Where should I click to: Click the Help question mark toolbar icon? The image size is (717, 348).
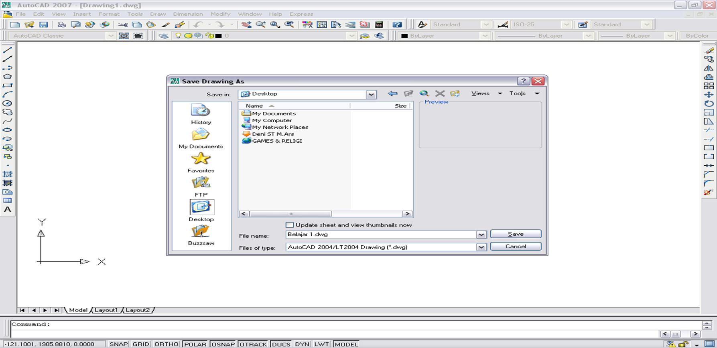[397, 24]
